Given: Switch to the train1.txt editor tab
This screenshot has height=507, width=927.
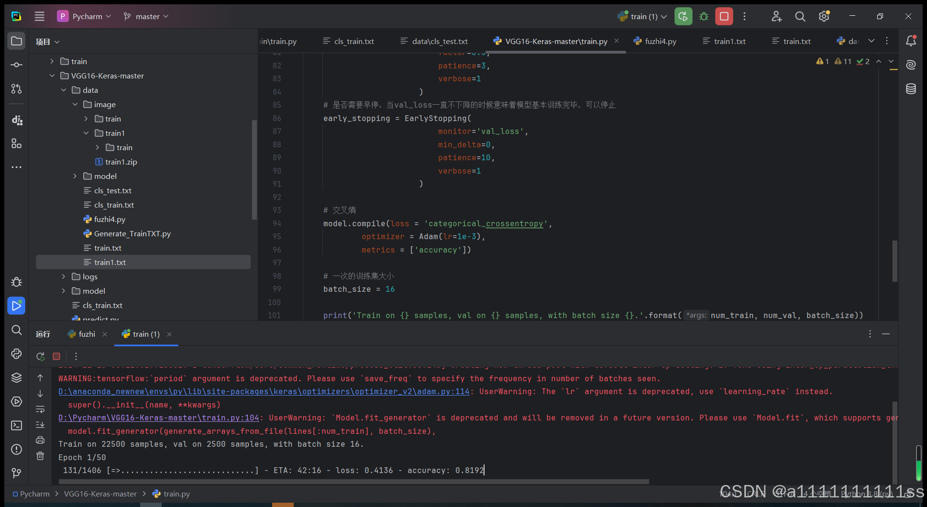Looking at the screenshot, I should click(x=724, y=41).
